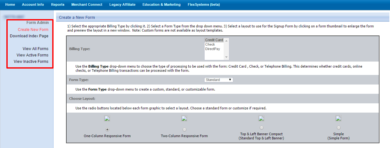This screenshot has width=390, height=148.
Task: Open the View All Forms link
Action: [x=35, y=49]
